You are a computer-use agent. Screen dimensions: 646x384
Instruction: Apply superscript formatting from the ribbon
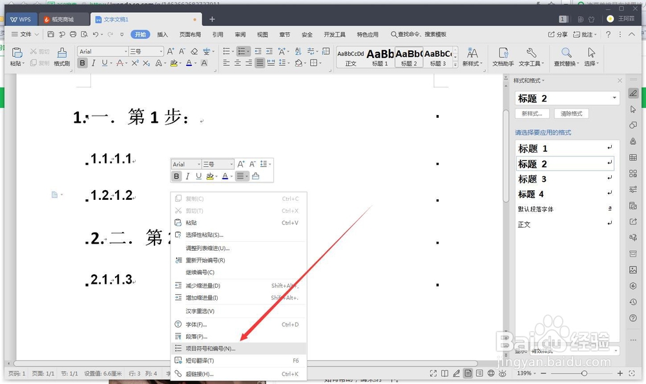135,63
